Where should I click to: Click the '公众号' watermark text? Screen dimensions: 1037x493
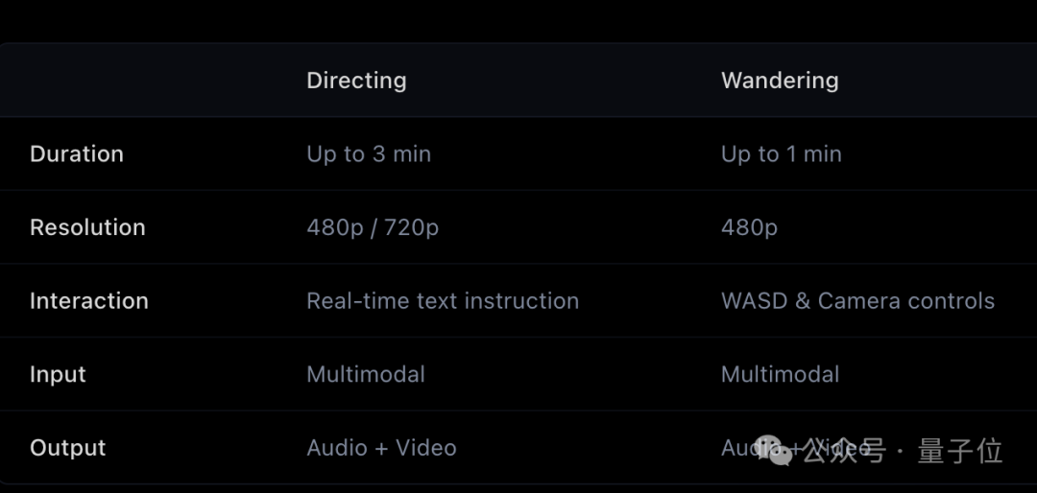click(x=843, y=450)
